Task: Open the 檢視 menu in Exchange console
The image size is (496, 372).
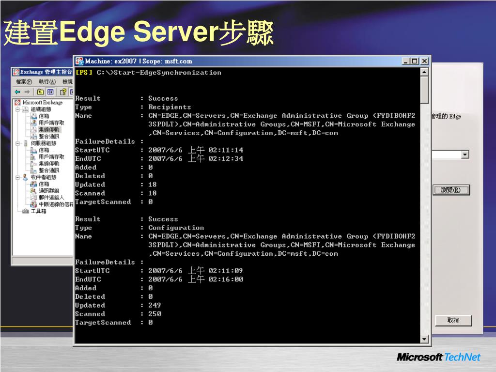Action: click(67, 82)
